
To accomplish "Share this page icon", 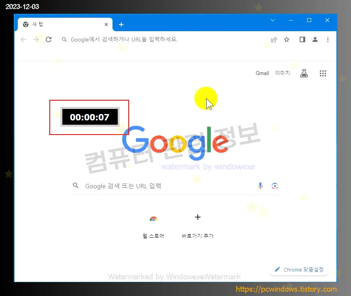I will [x=274, y=39].
